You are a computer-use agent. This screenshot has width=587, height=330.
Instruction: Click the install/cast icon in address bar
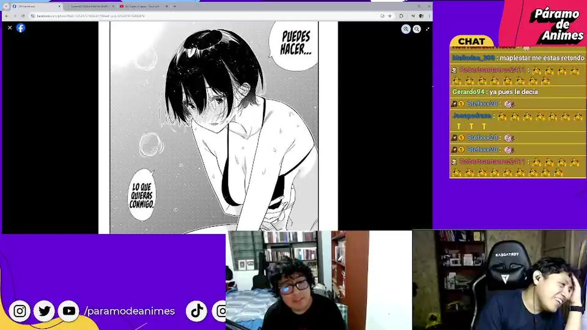[382, 16]
